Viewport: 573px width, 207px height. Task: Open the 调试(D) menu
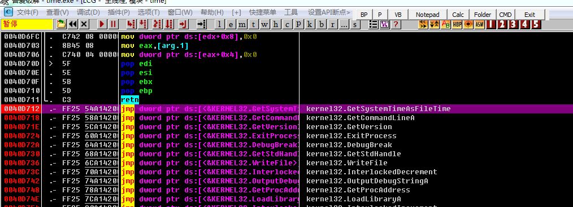coord(88,12)
